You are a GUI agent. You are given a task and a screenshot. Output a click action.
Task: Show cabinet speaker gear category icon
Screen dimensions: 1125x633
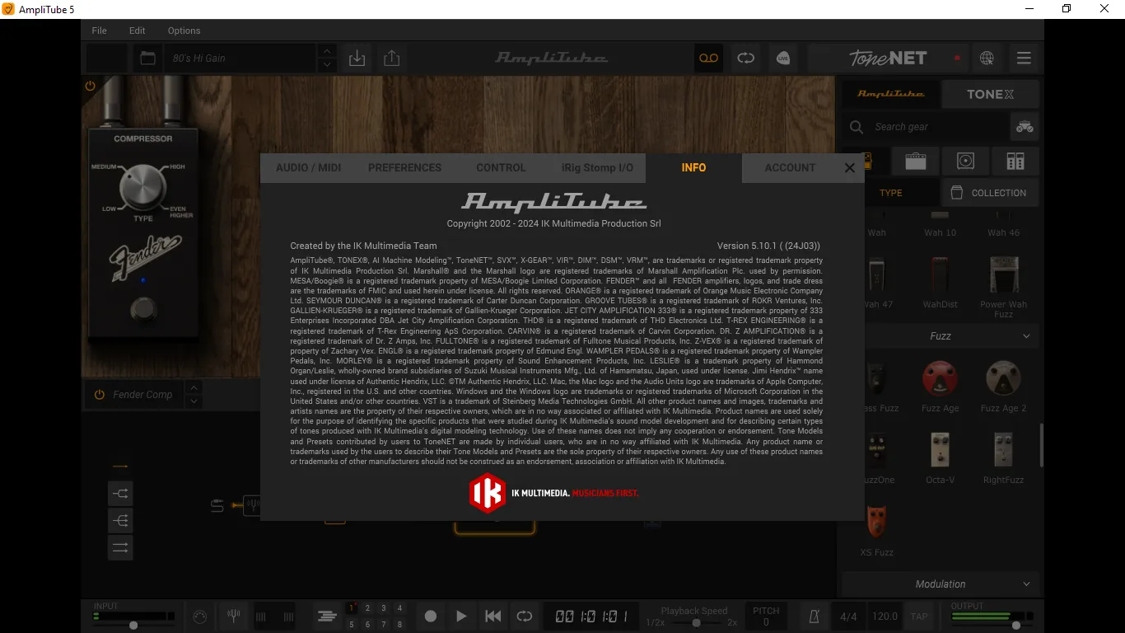coord(965,161)
